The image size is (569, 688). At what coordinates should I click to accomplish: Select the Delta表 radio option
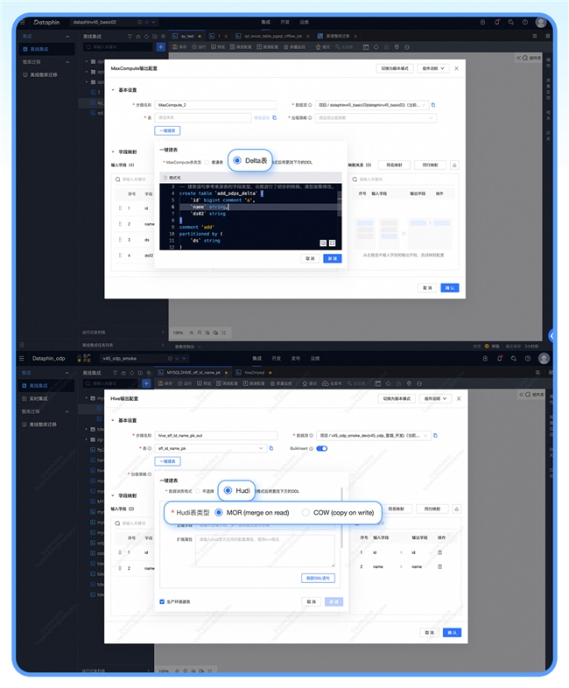[x=237, y=161]
